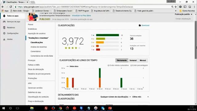Select Semanal tab

(x=133, y=60)
